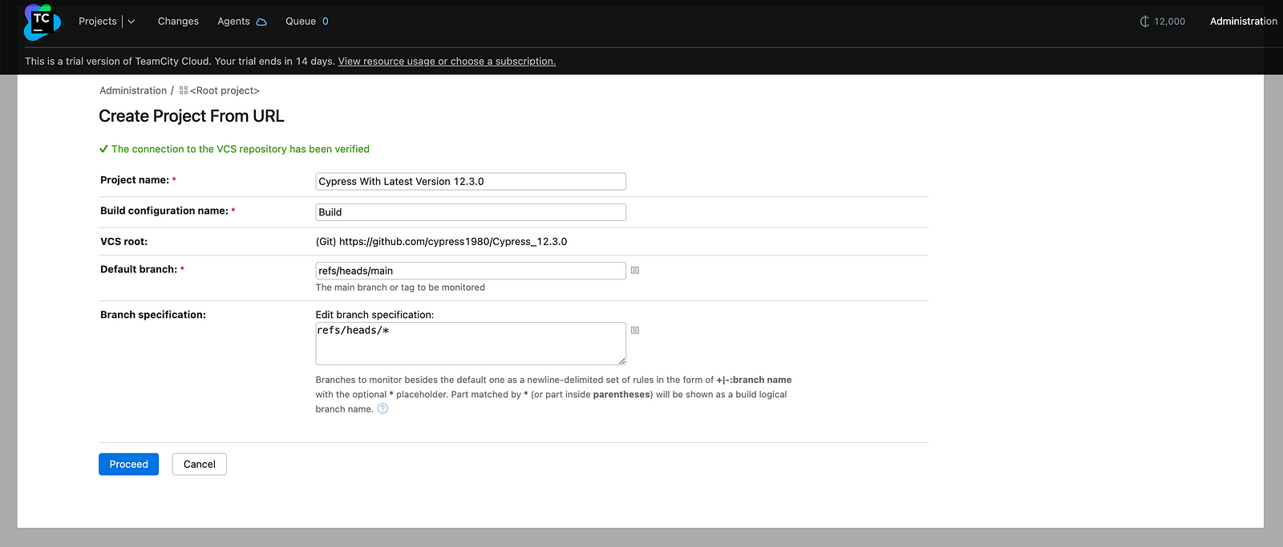This screenshot has height=547, width=1283.
Task: Click the Build configuration name field
Action: (470, 212)
